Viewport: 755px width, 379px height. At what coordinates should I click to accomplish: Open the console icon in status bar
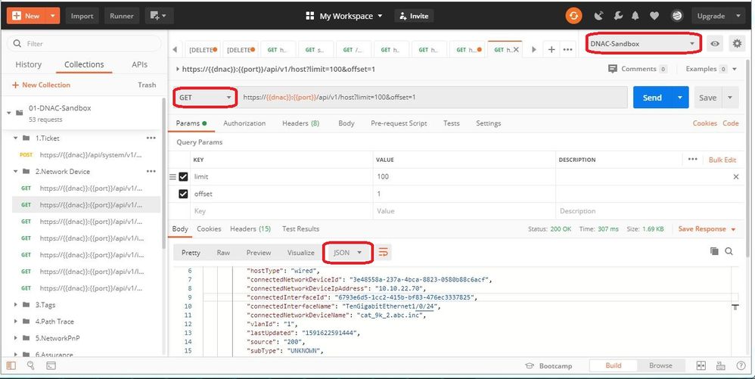(51, 365)
